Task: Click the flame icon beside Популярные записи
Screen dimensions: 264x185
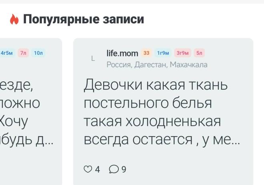Action: coord(14,19)
